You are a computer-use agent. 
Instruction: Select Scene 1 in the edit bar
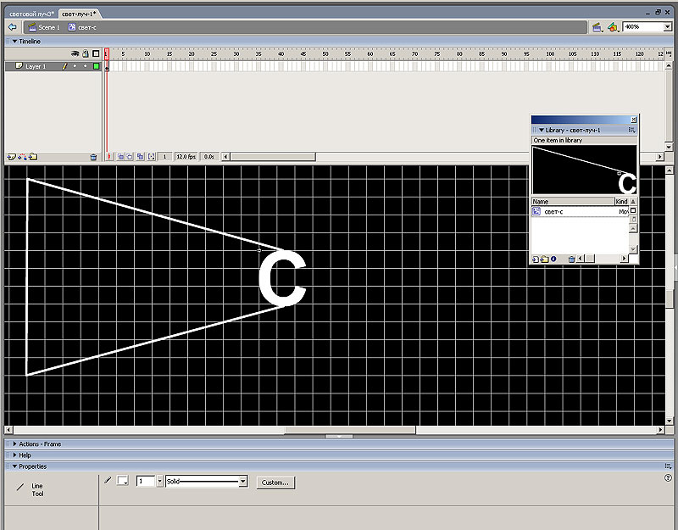44,27
